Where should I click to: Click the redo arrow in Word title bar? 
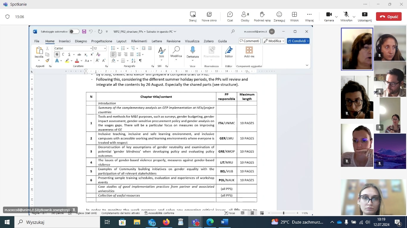pyautogui.click(x=100, y=31)
